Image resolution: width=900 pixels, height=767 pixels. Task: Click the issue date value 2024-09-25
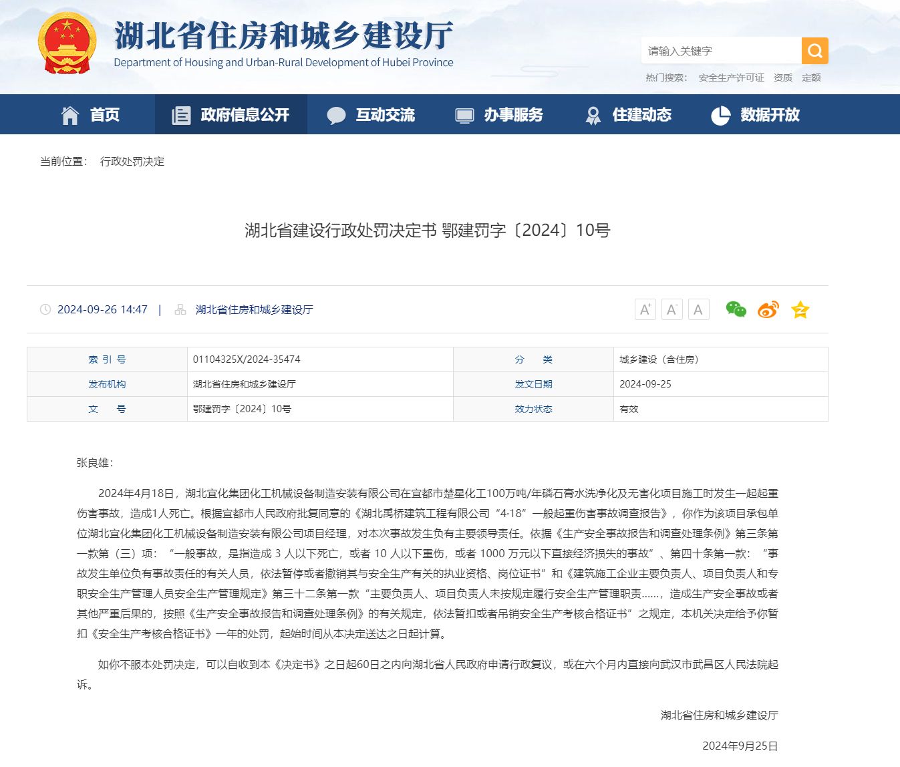click(645, 384)
